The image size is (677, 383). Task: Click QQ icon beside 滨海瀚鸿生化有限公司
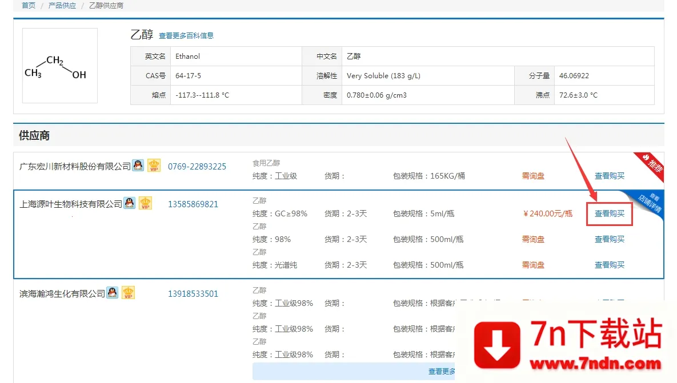point(112,292)
